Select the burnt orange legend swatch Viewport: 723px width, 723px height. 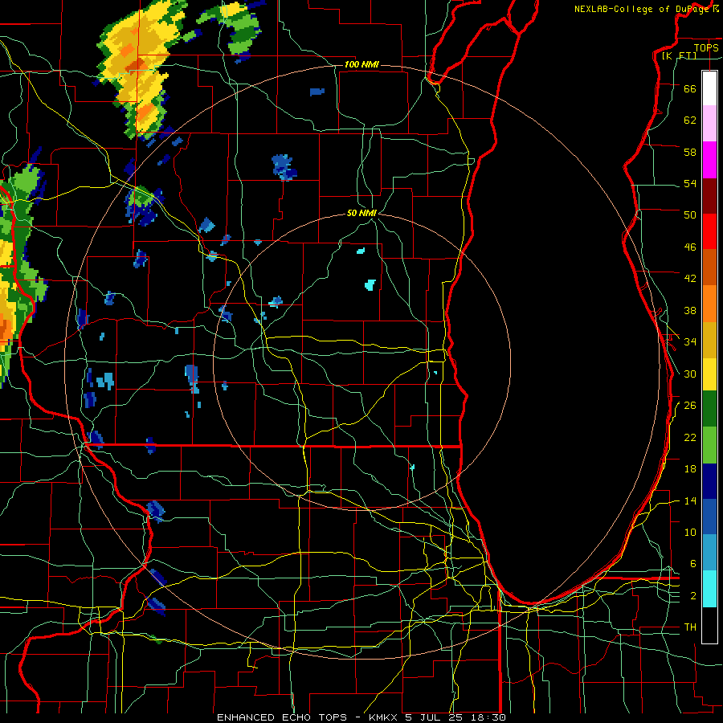pyautogui.click(x=709, y=268)
